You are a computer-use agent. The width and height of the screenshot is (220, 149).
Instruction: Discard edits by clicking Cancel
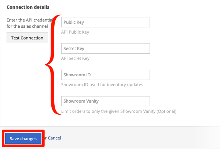click(54, 138)
